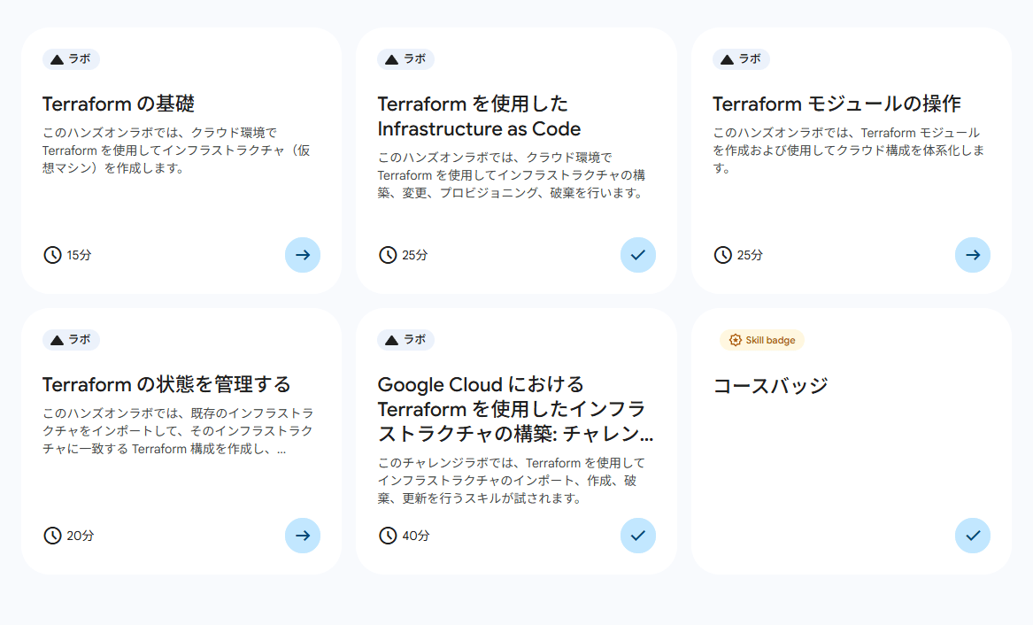The width and height of the screenshot is (1033, 625).
Task: Open the Terraform モジュールの操作 title
Action: coord(836,104)
